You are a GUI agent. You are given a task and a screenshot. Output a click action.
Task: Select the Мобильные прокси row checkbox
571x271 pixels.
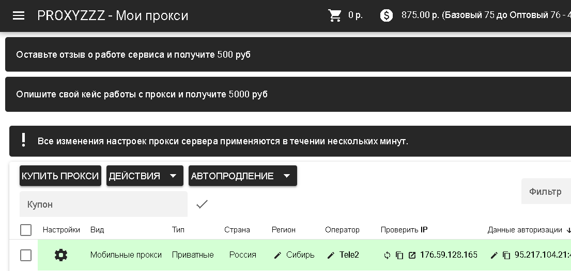point(26,255)
